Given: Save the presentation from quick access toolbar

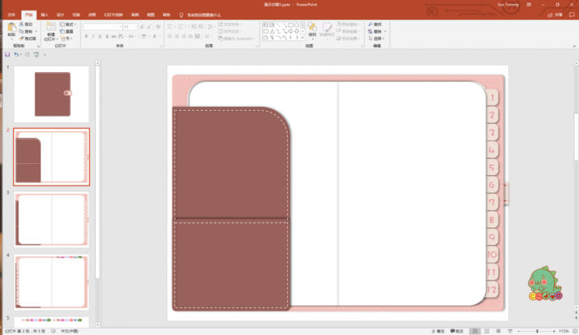Looking at the screenshot, I should (7, 55).
